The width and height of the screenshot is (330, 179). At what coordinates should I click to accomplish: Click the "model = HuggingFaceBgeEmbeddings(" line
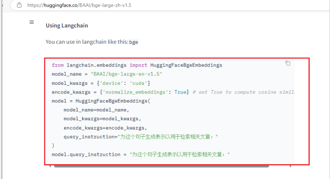[101, 101]
